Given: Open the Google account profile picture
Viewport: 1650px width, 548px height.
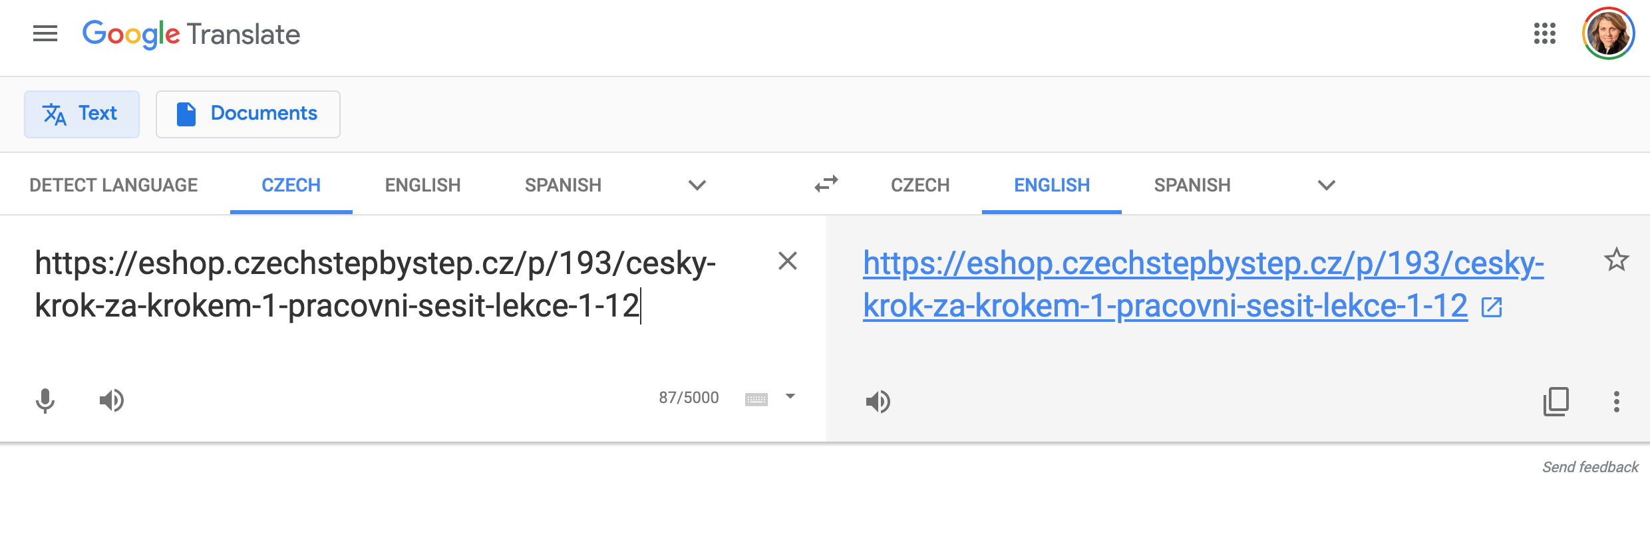Looking at the screenshot, I should pyautogui.click(x=1608, y=33).
